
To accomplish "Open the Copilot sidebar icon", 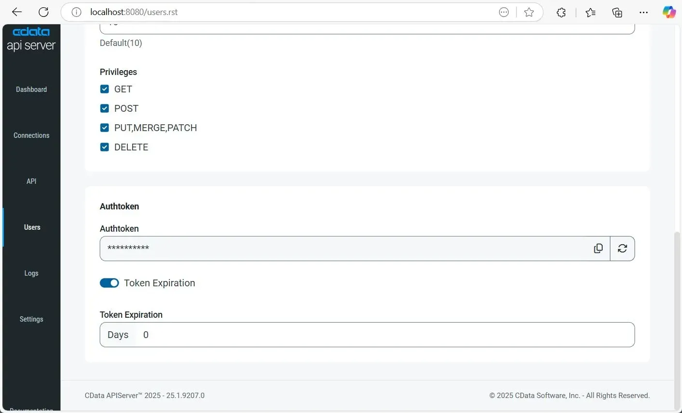I will 669,12.
